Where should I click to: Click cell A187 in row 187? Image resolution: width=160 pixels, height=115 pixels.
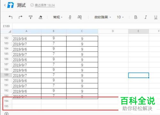pos(27,65)
